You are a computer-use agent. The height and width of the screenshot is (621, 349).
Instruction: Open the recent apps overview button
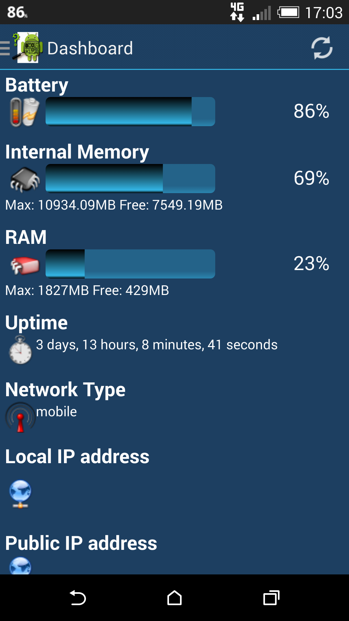click(x=271, y=598)
